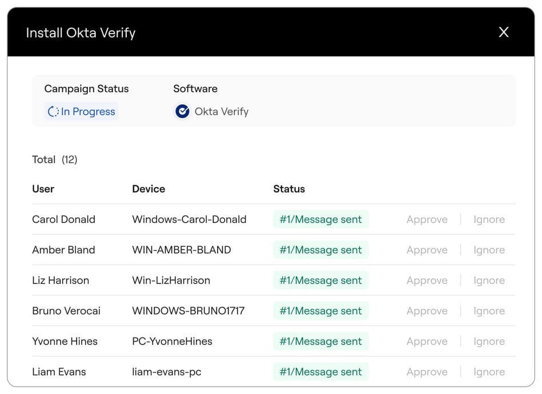Click the In Progress spinner icon

click(52, 111)
